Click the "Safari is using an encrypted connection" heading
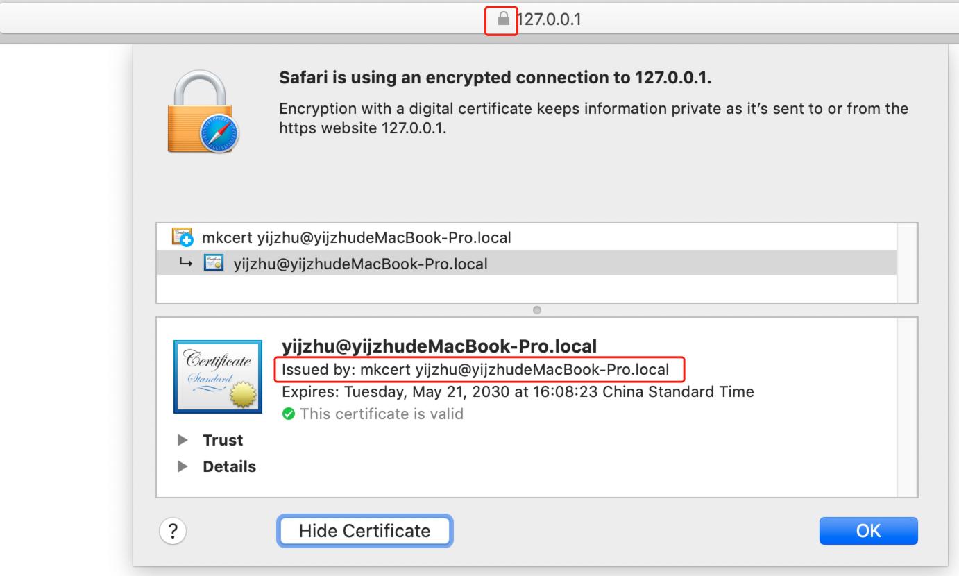Image resolution: width=959 pixels, height=576 pixels. 495,78
